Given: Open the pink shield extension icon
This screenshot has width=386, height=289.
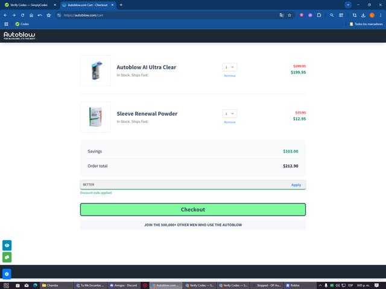Looking at the screenshot, I should (x=302, y=15).
